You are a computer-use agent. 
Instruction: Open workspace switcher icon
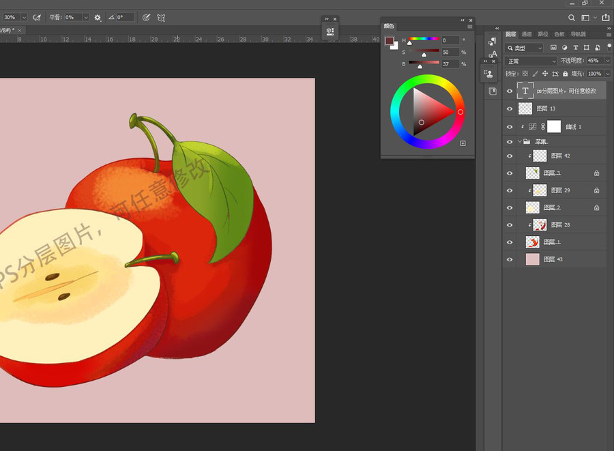pos(585,18)
